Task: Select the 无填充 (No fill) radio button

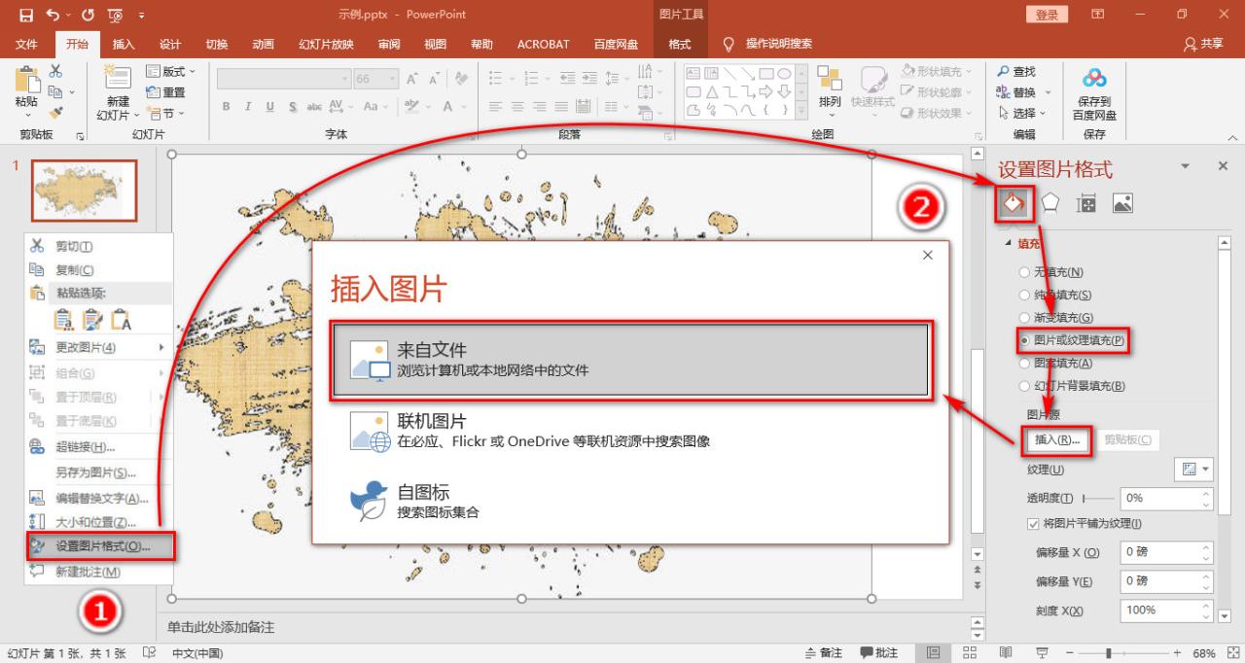Action: click(1023, 272)
